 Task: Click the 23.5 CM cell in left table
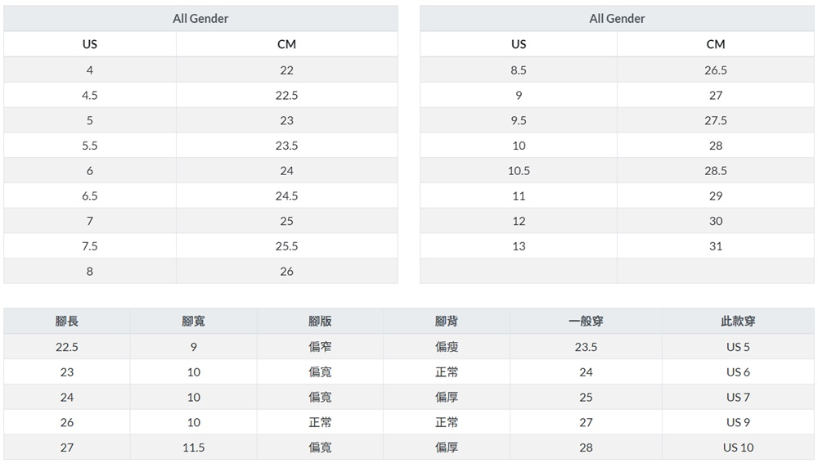[286, 146]
